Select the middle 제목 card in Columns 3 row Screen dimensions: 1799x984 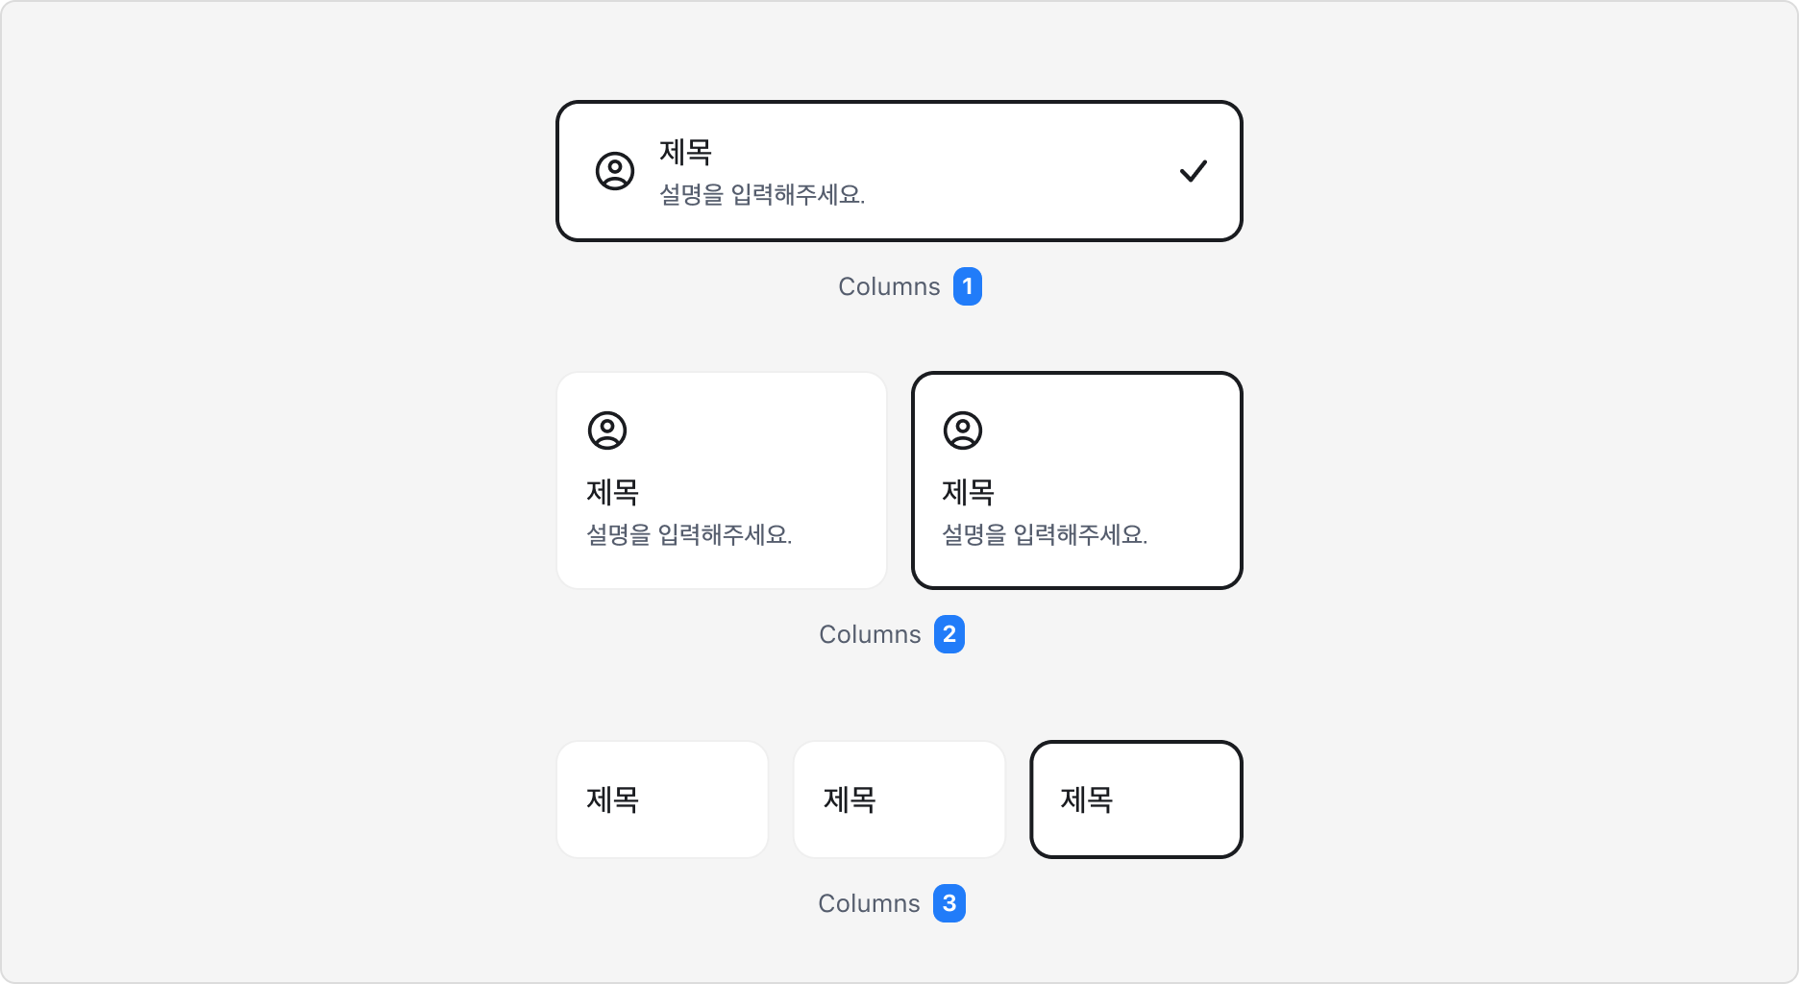click(x=899, y=799)
